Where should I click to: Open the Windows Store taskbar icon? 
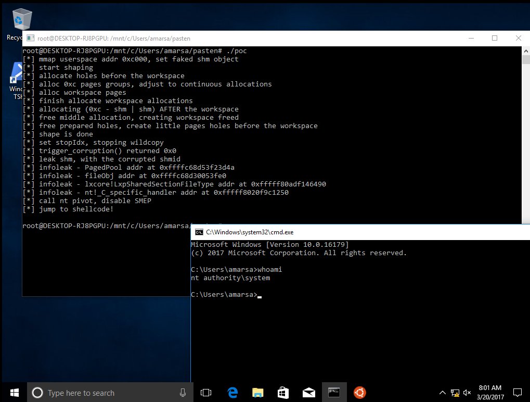click(x=283, y=393)
